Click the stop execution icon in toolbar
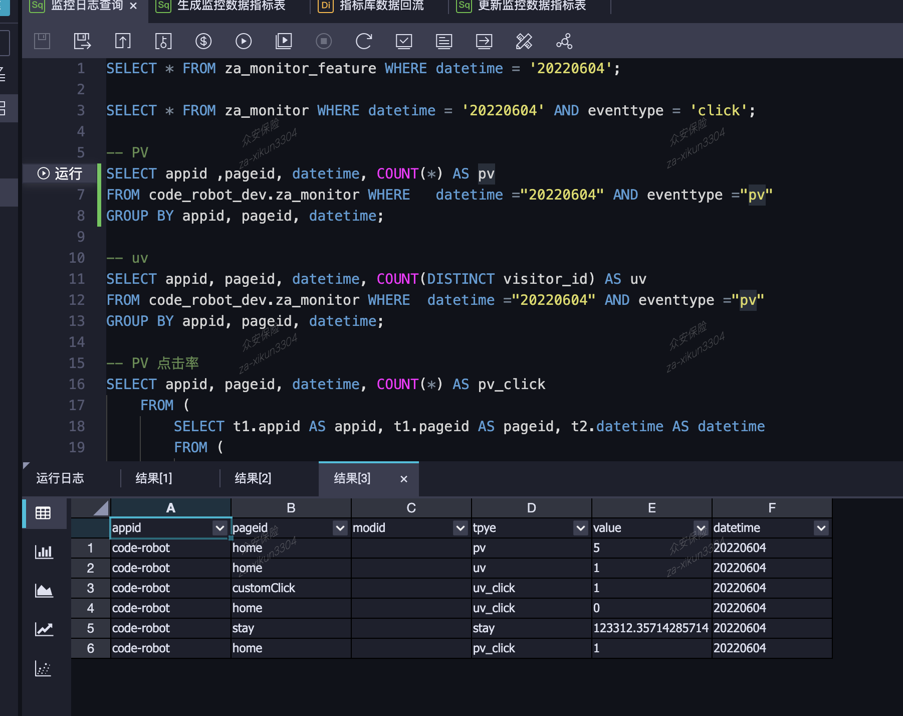The image size is (903, 716). coord(324,41)
